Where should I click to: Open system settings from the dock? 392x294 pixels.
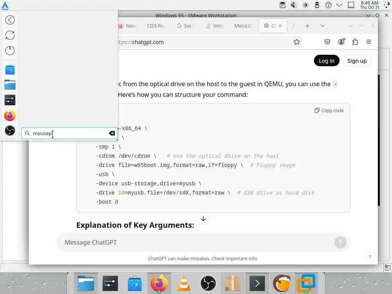[x=110, y=283]
